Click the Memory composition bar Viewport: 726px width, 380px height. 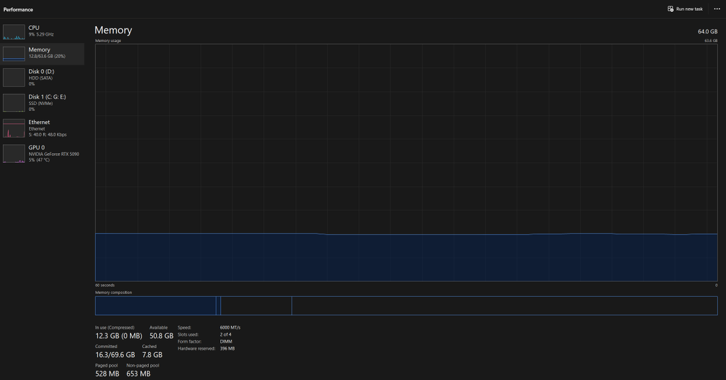coord(407,306)
